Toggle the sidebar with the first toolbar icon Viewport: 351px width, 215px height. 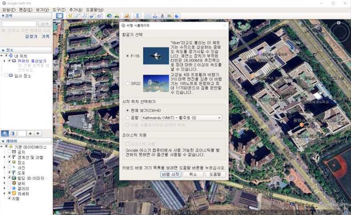coord(60,16)
